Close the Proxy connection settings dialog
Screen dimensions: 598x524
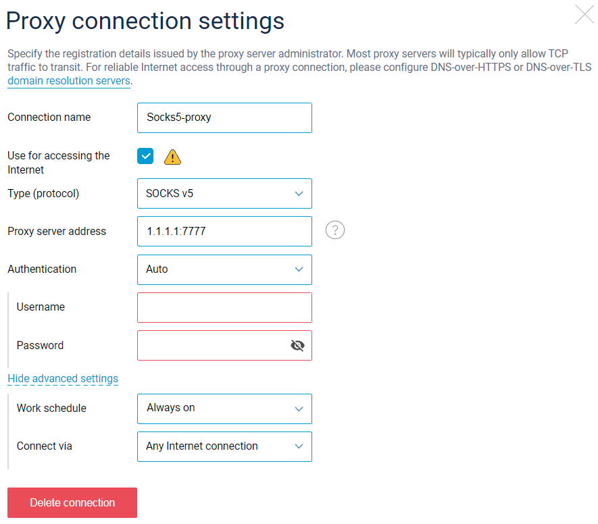(x=583, y=14)
